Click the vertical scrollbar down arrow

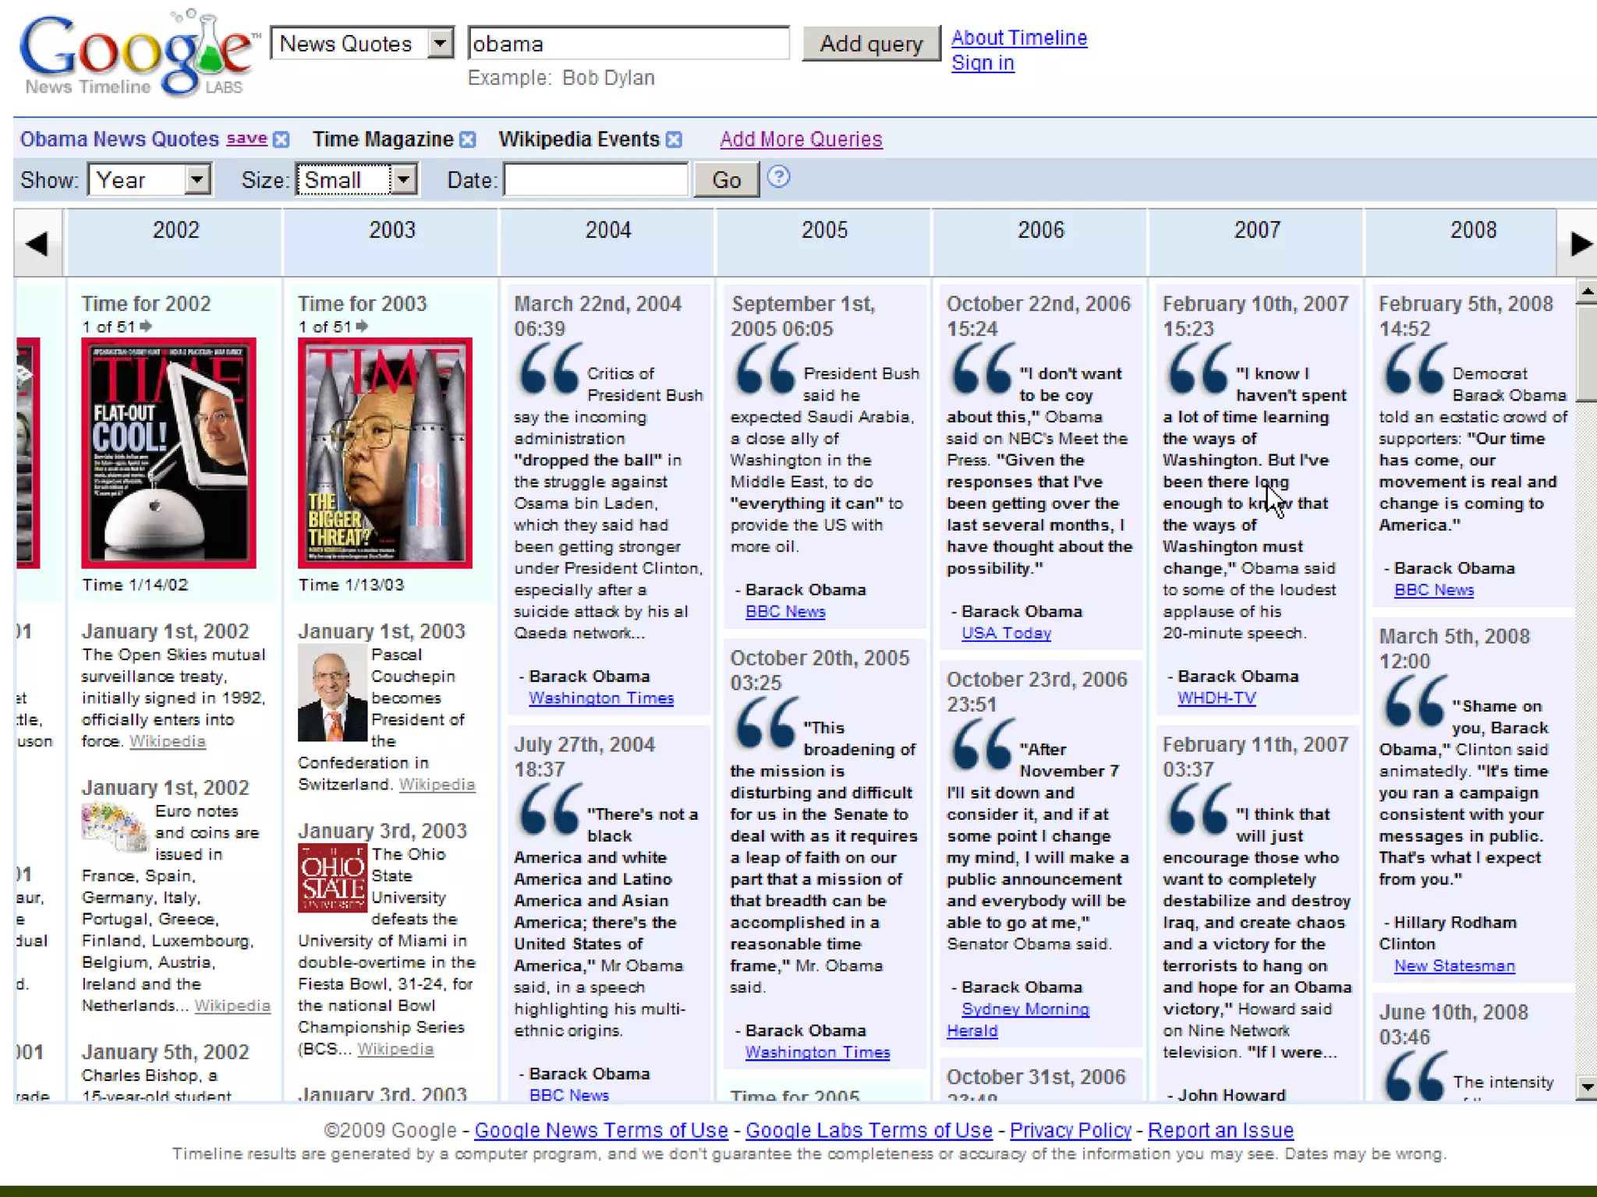tap(1585, 1086)
